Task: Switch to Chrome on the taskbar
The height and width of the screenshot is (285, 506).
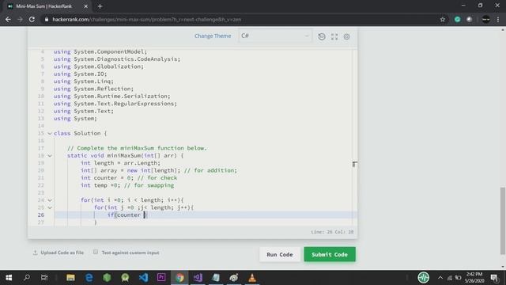Action: pos(179,278)
